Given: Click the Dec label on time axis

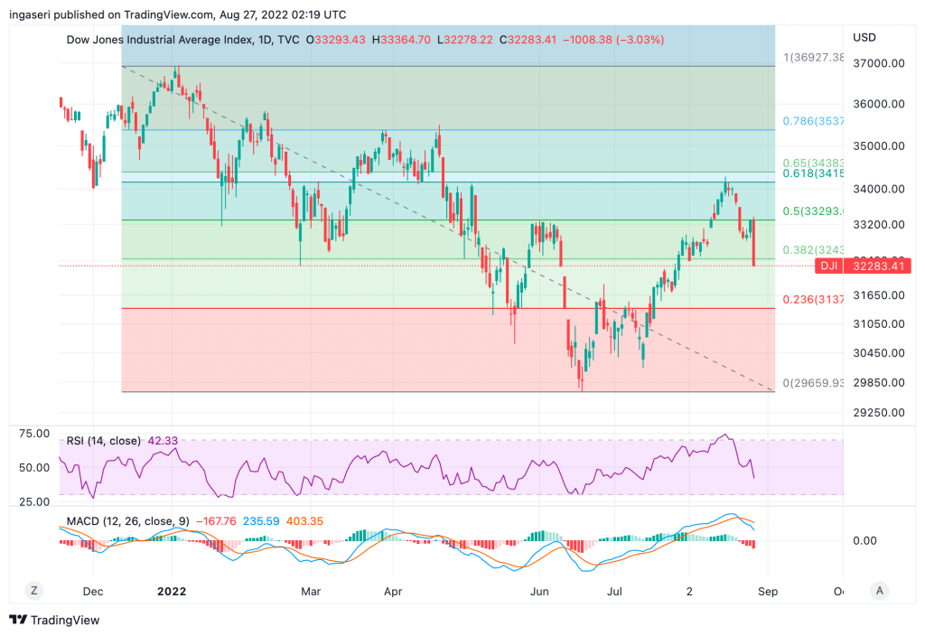Looking at the screenshot, I should (x=93, y=591).
